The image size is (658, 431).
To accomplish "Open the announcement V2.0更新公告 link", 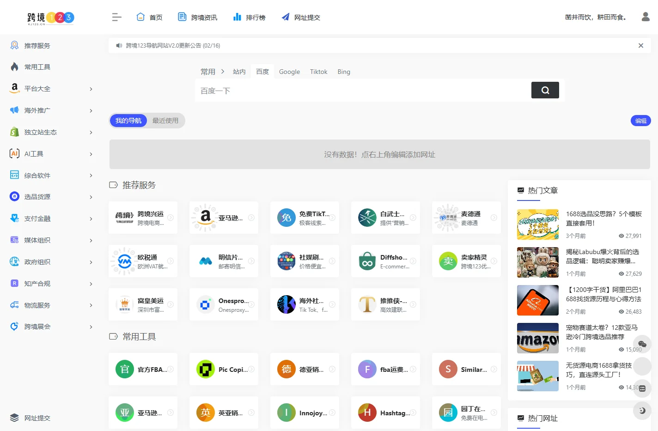I will [x=173, y=45].
